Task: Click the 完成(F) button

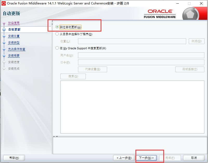Action: 170,158
